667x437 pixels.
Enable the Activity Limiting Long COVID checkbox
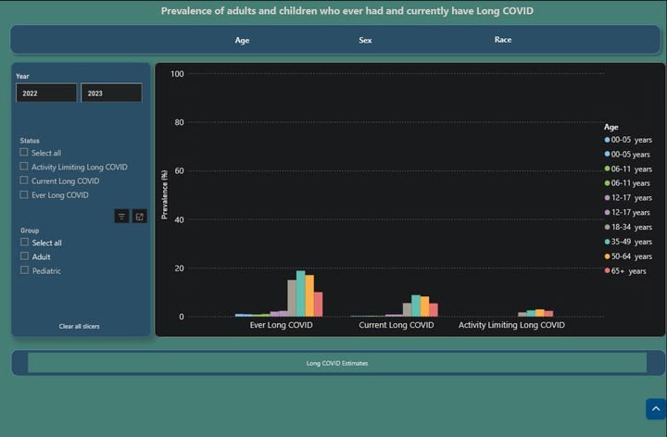pos(25,167)
